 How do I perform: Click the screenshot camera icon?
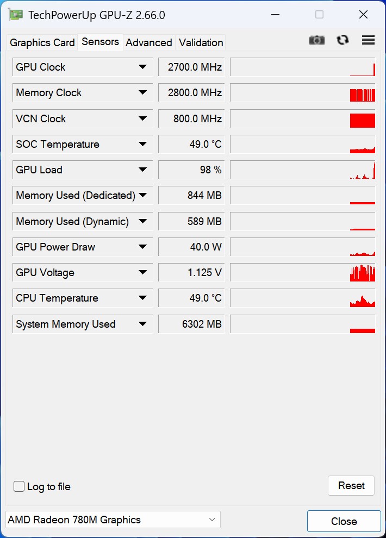coord(316,40)
